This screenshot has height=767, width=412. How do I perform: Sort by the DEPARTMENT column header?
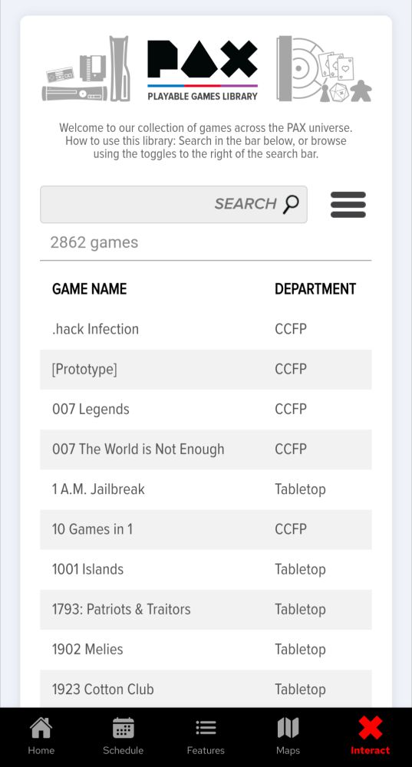(315, 289)
